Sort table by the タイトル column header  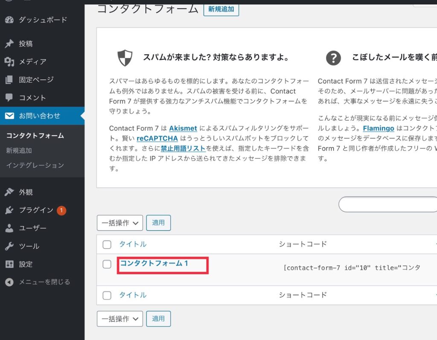coord(133,244)
